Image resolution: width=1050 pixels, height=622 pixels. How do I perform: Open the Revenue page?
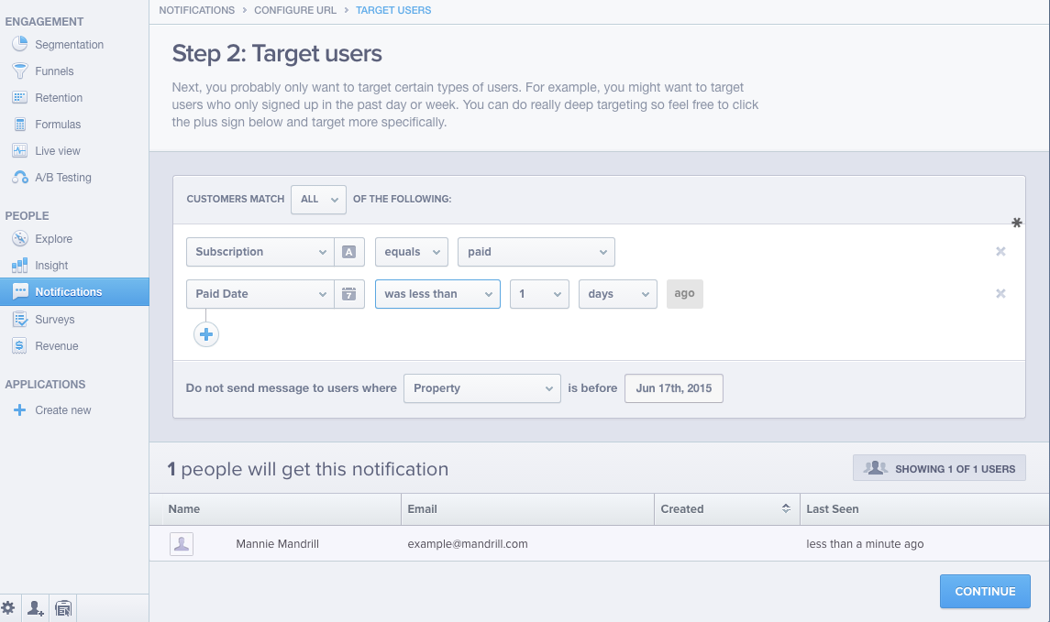click(x=57, y=346)
